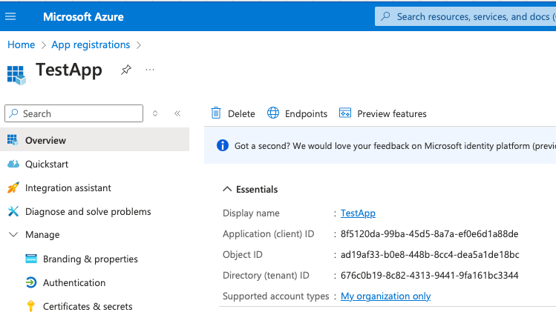Viewport: 556px width, 312px height.
Task: Click Object ID value ad19af33
Action: point(430,255)
